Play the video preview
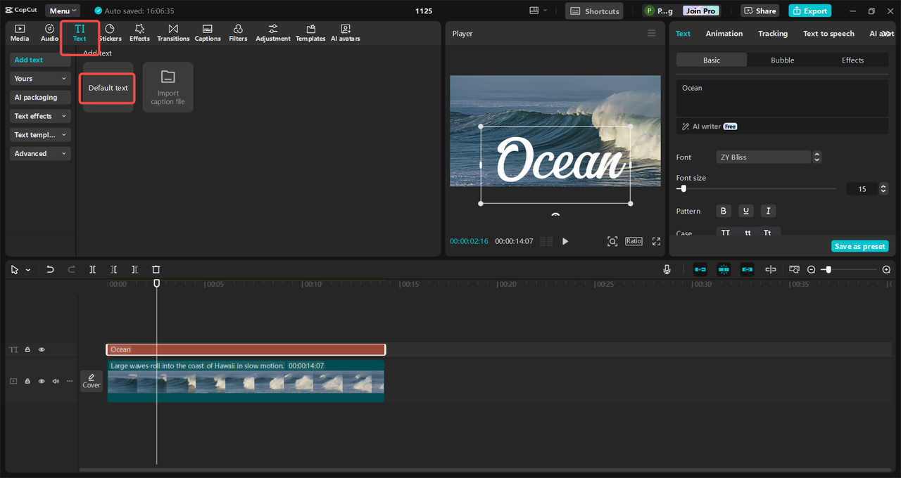 (x=565, y=241)
